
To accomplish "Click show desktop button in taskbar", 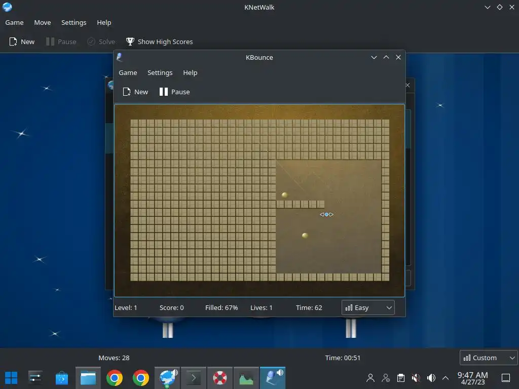I will [x=506, y=378].
